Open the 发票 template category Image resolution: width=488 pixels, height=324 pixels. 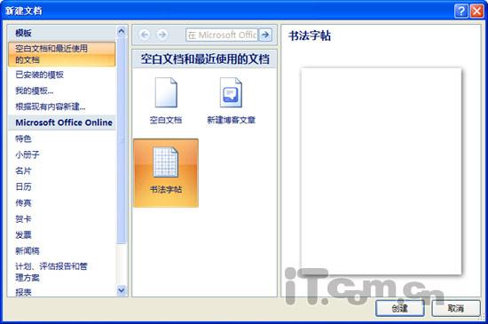point(23,234)
